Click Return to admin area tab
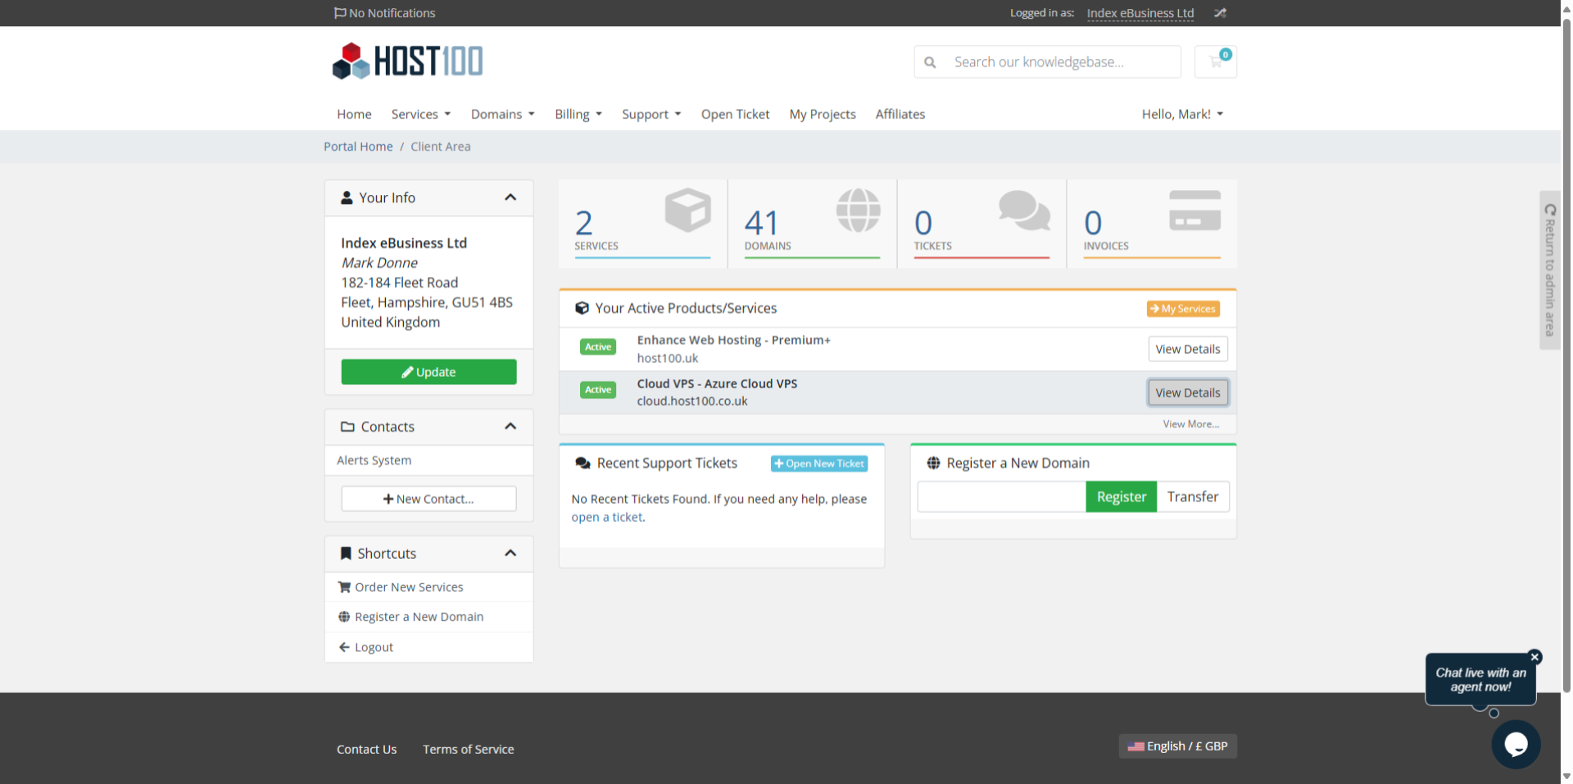This screenshot has width=1573, height=784. (1549, 270)
